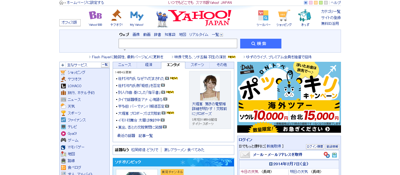Click camera icon beside 佐村河内氏側「疑惑」を否定
Image resolution: width=400 pixels, height=175 pixels.
[x=163, y=85]
